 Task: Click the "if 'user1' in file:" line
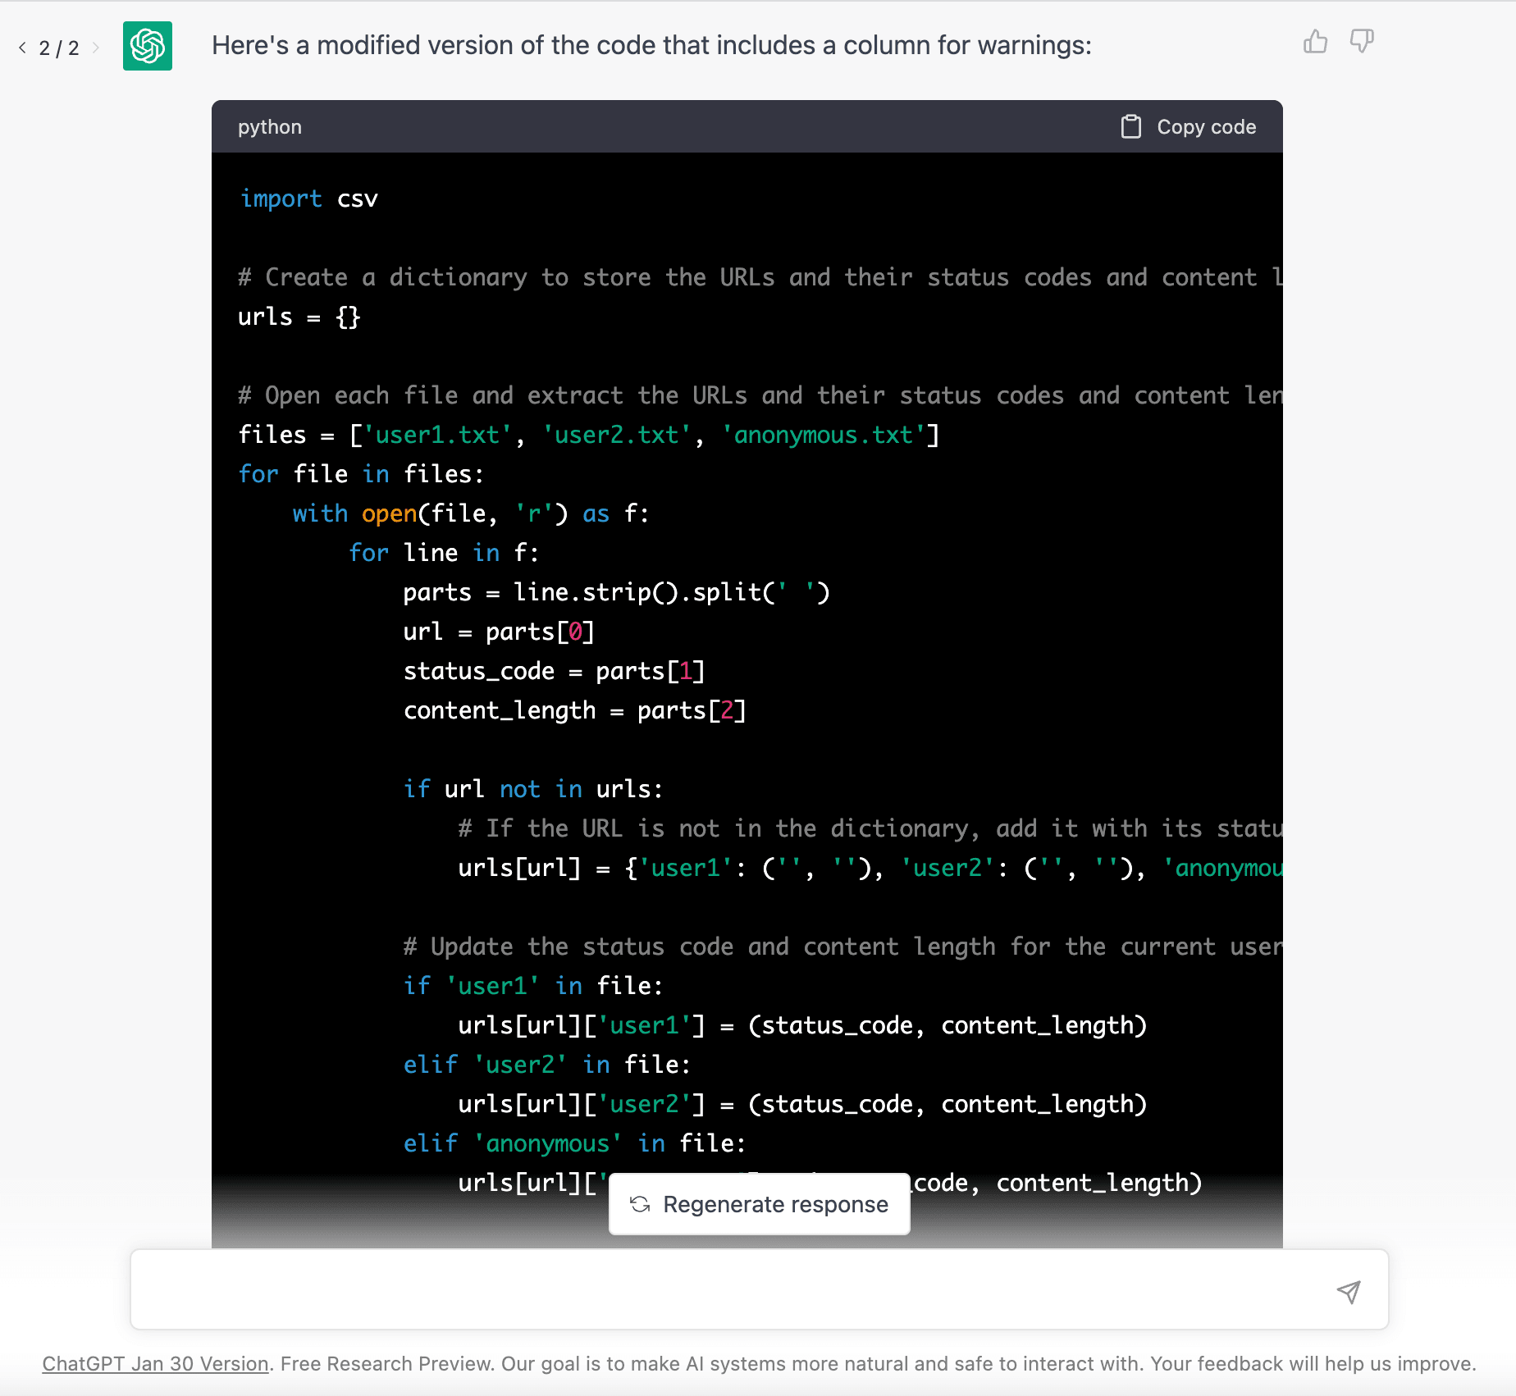point(533,987)
